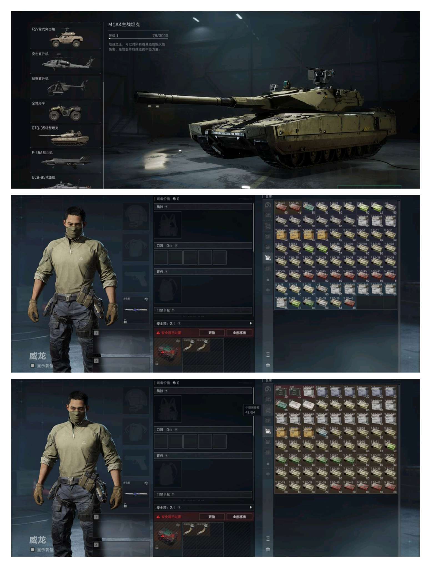Toggle the 安全箱 pin icon in middle screenshot
The image size is (431, 568).
click(x=250, y=323)
